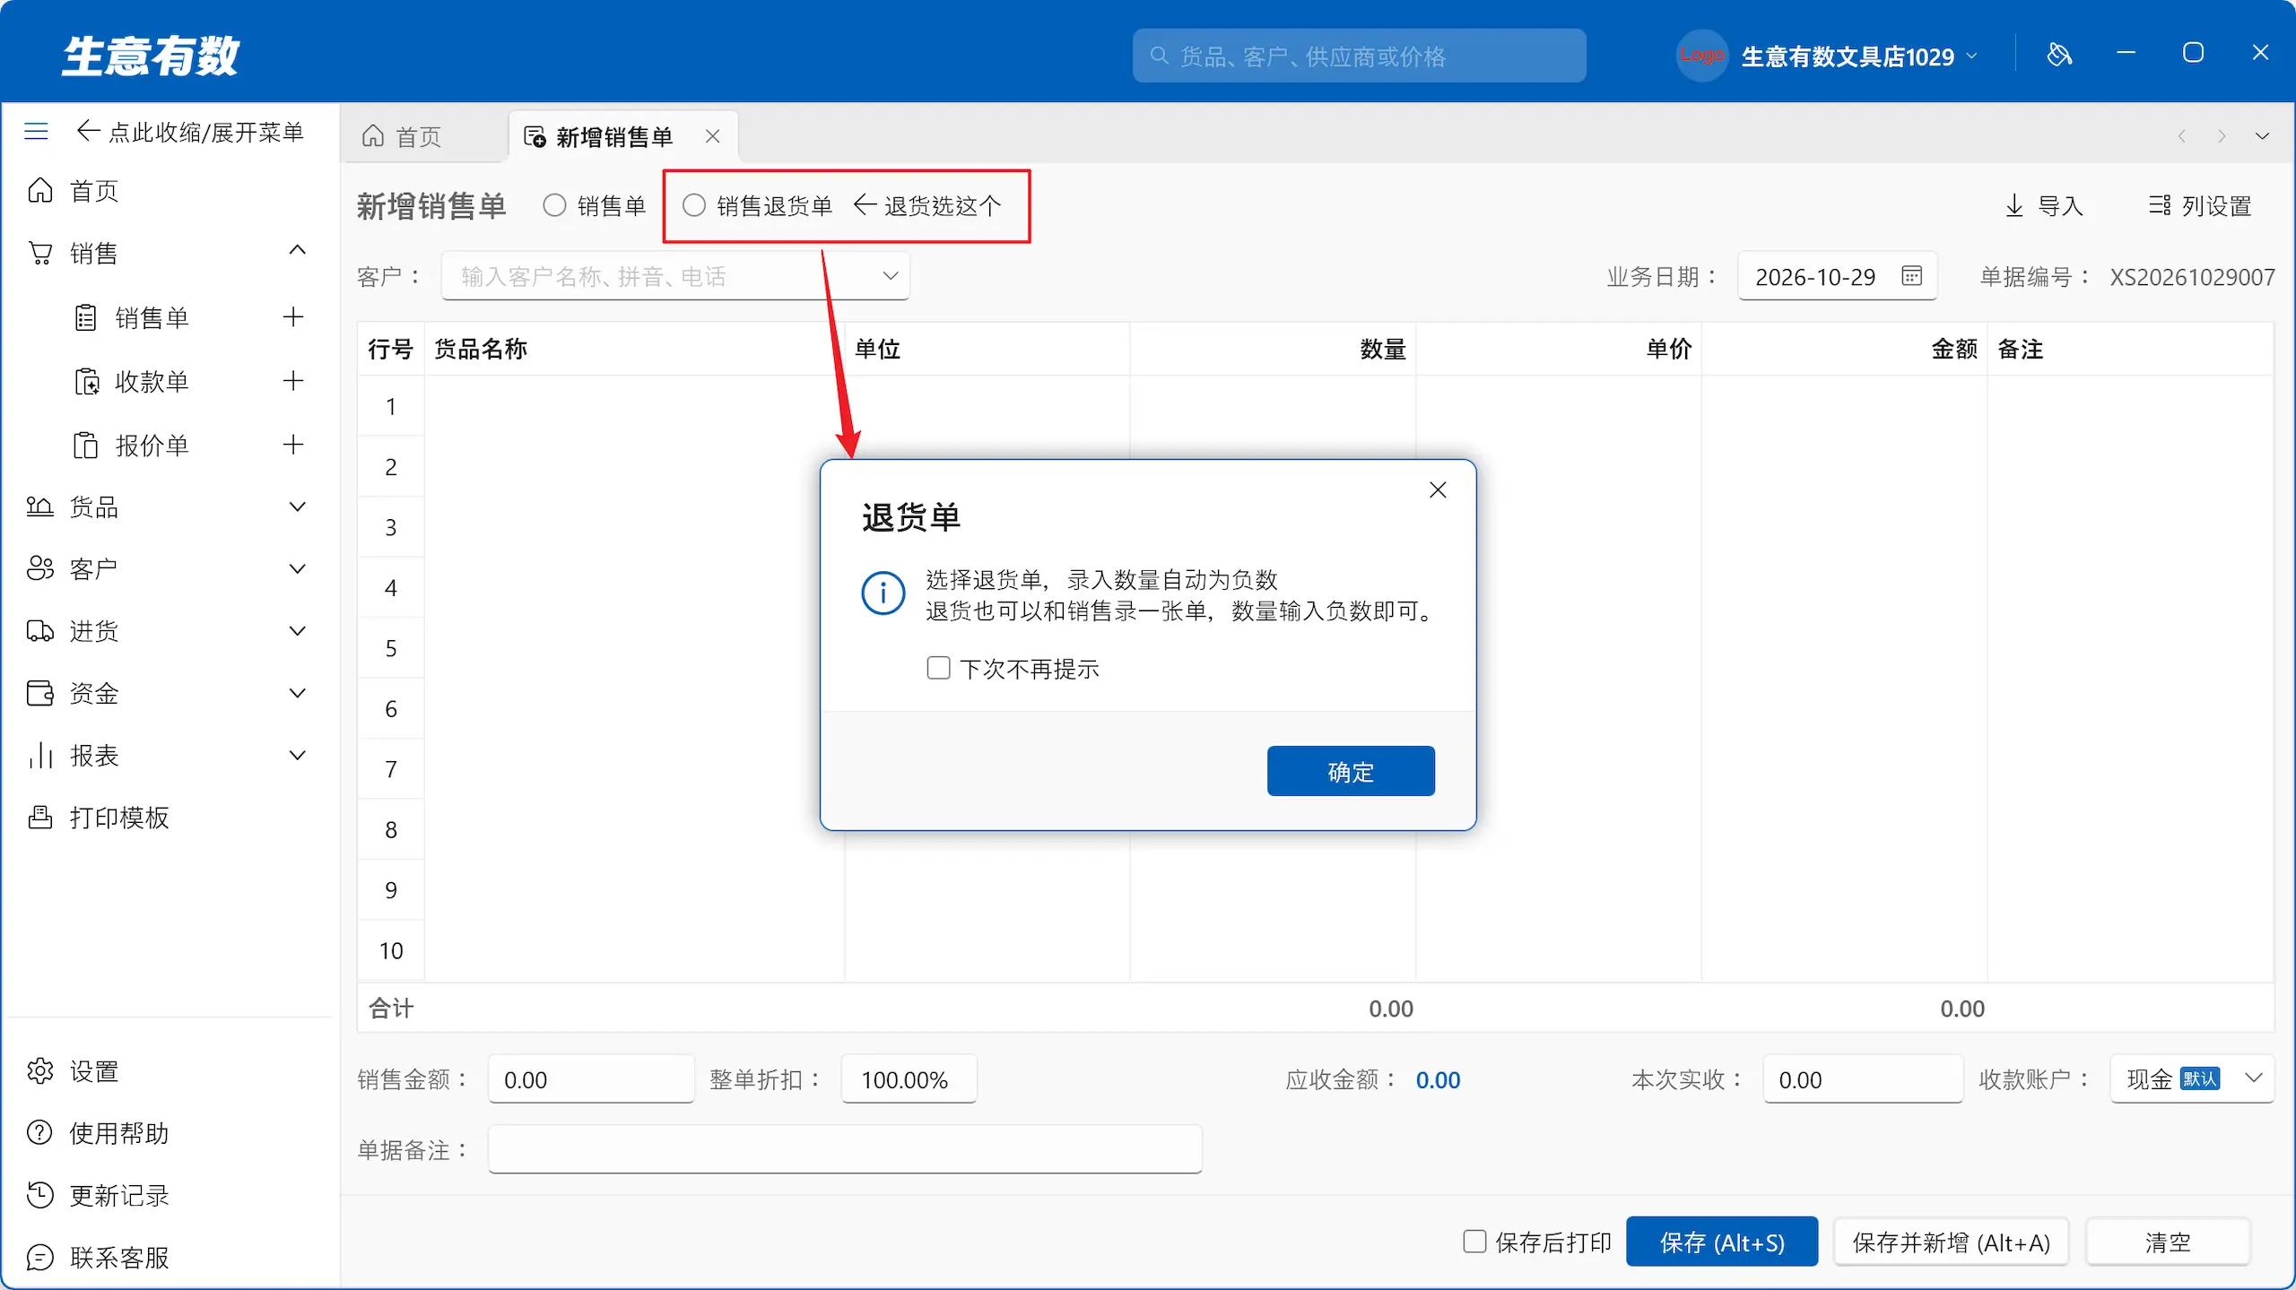Click the hamburger menu collapse icon
The height and width of the screenshot is (1290, 2296).
(x=36, y=132)
